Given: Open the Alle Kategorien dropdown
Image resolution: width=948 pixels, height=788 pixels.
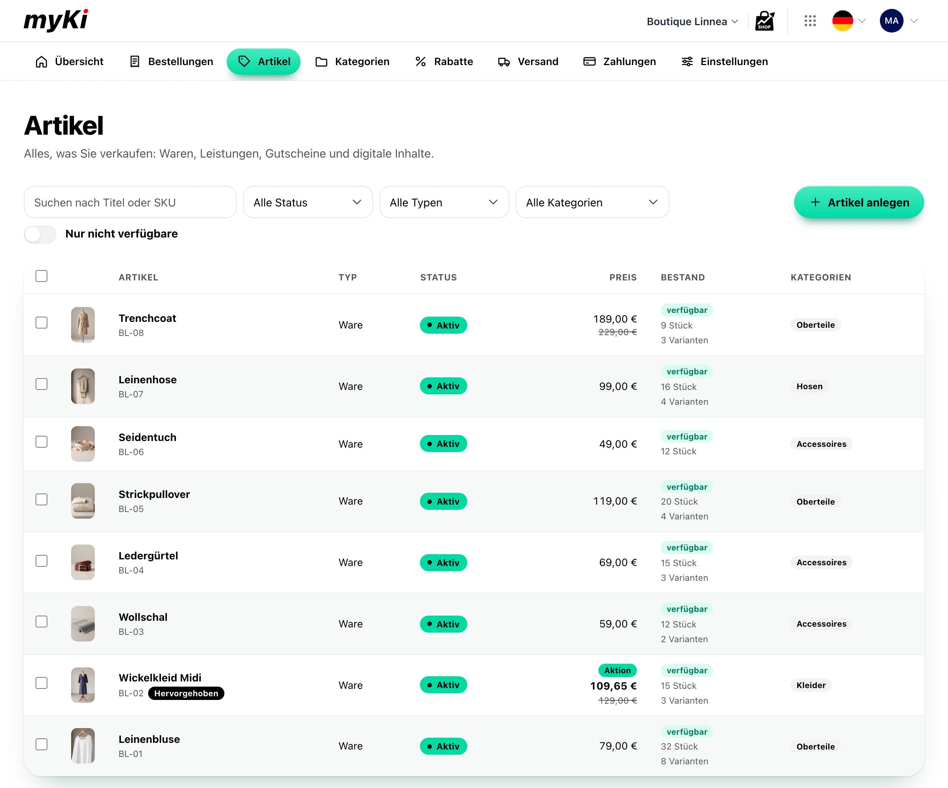Looking at the screenshot, I should point(592,202).
